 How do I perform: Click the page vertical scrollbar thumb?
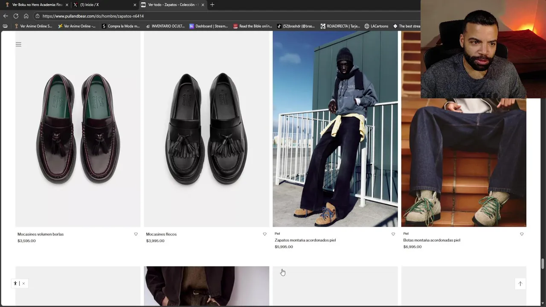point(543,264)
